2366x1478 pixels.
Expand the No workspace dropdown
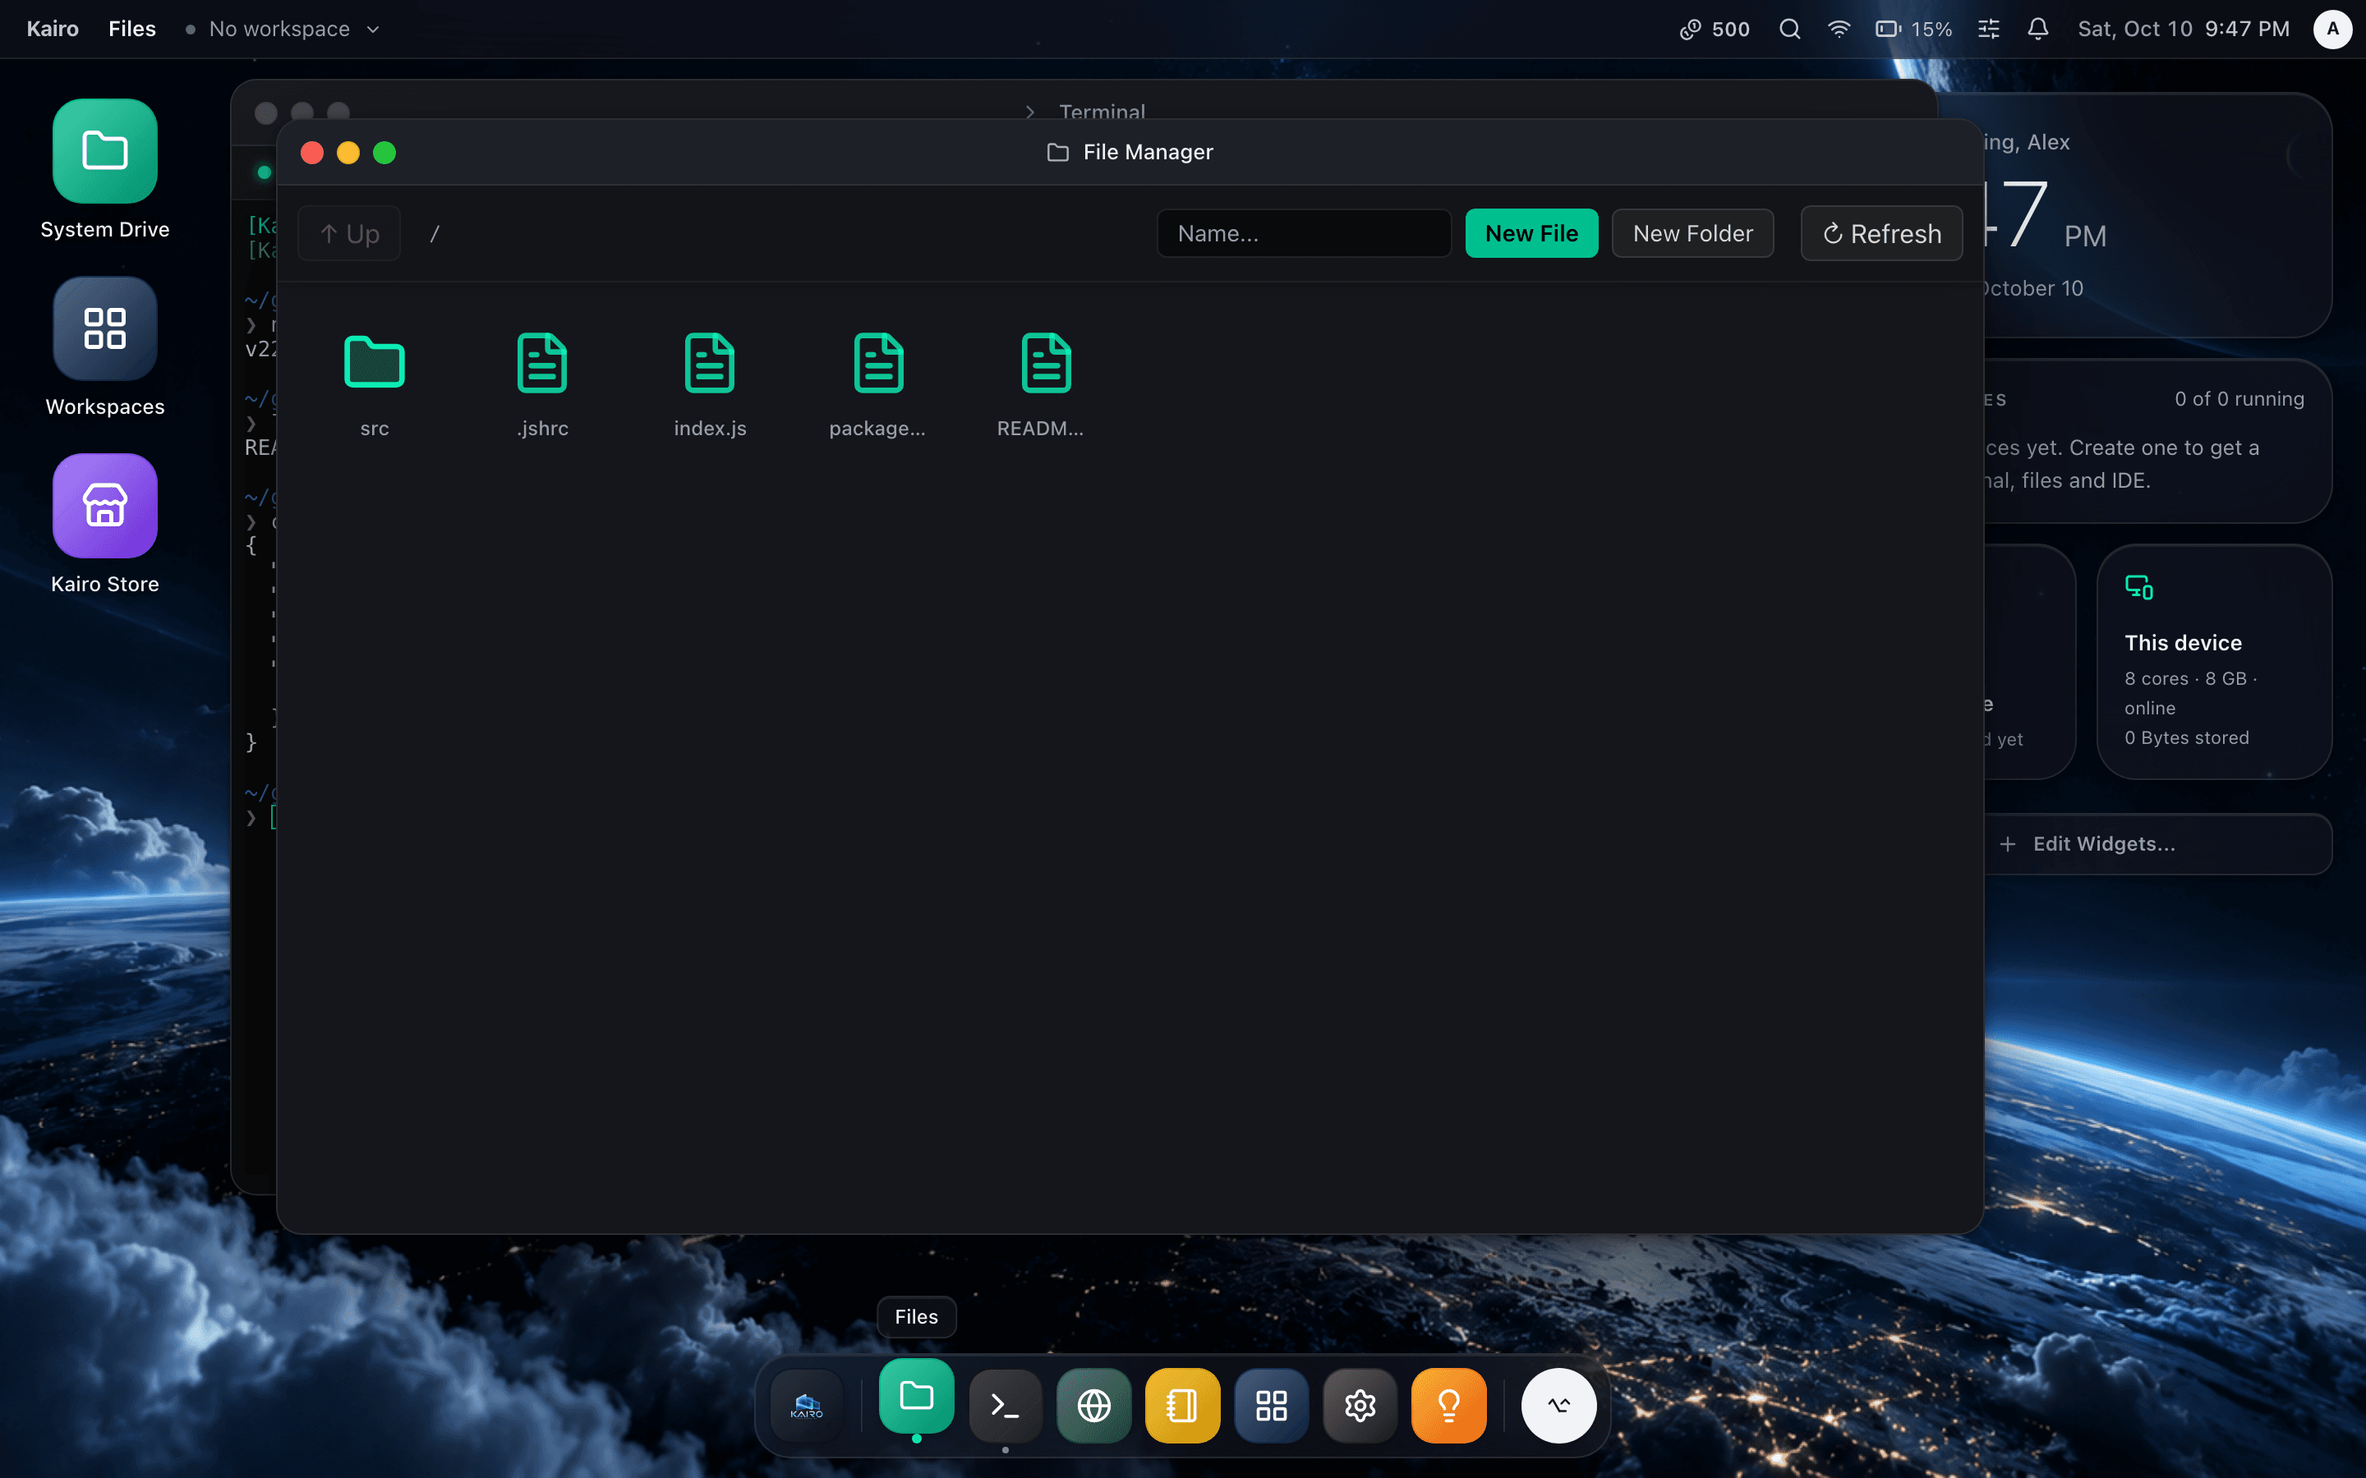pyautogui.click(x=283, y=29)
